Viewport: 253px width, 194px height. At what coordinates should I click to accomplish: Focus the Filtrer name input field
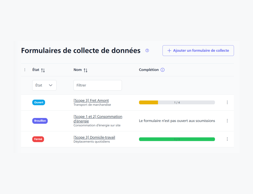tap(98, 85)
